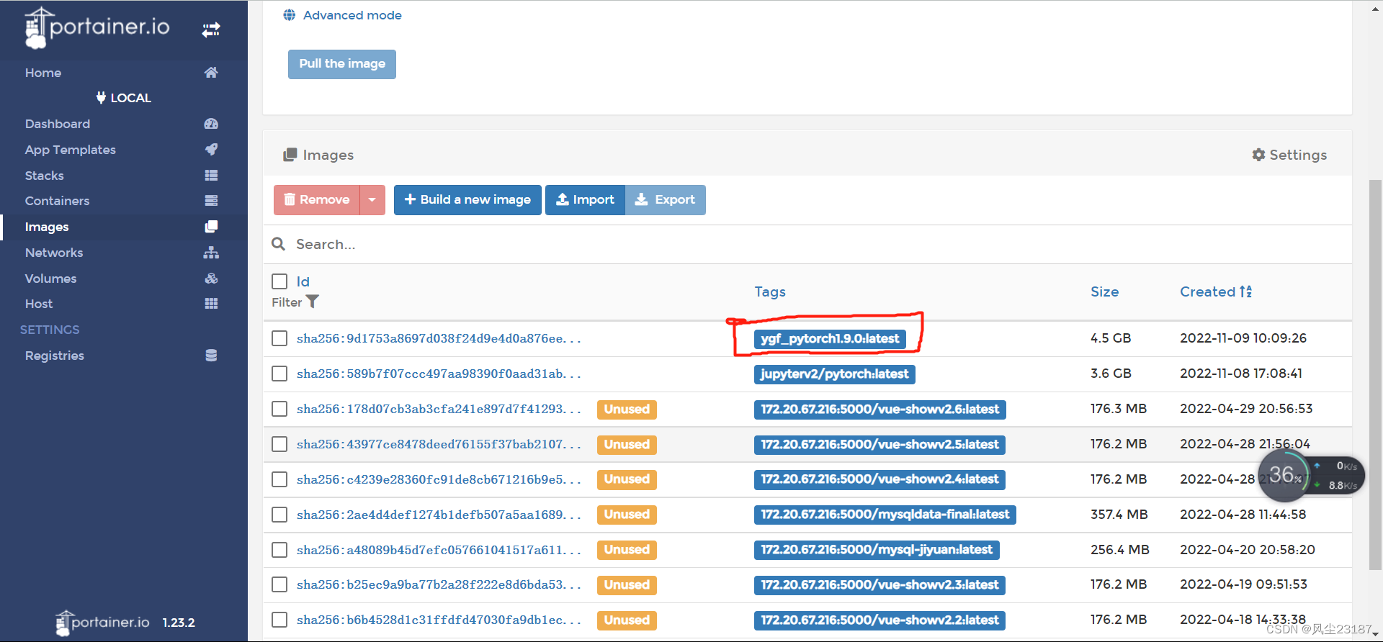
Task: Expand the Remove dropdown caret
Action: click(x=372, y=200)
